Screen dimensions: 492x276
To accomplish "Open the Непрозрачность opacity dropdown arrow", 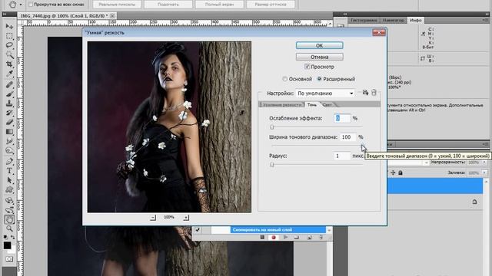I will (485, 163).
